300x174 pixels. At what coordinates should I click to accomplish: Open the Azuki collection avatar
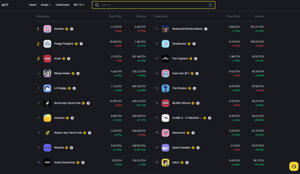pyautogui.click(x=47, y=59)
